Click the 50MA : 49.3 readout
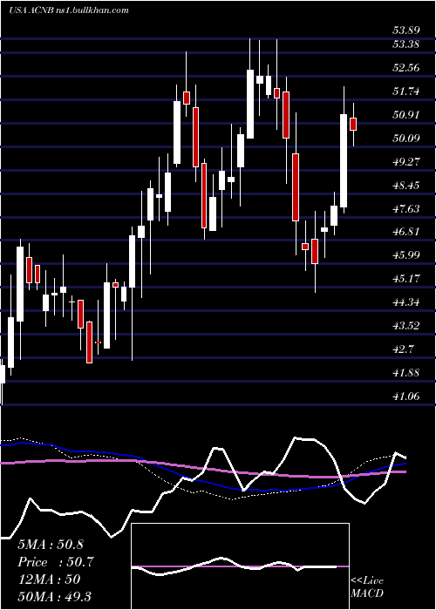Image resolution: width=436 pixels, height=610 pixels. click(x=54, y=597)
